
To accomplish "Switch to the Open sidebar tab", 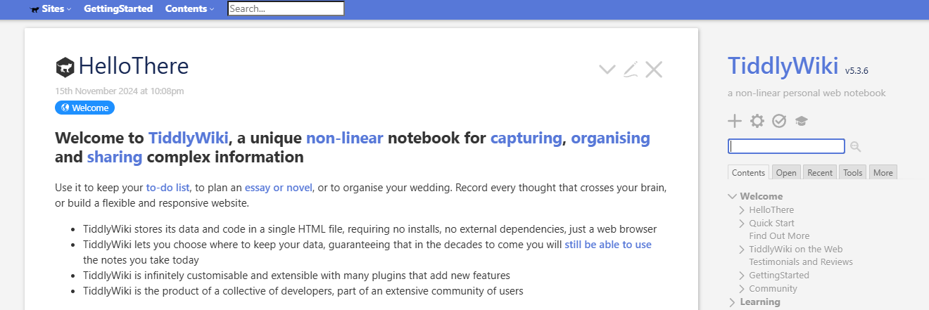I will pos(786,172).
